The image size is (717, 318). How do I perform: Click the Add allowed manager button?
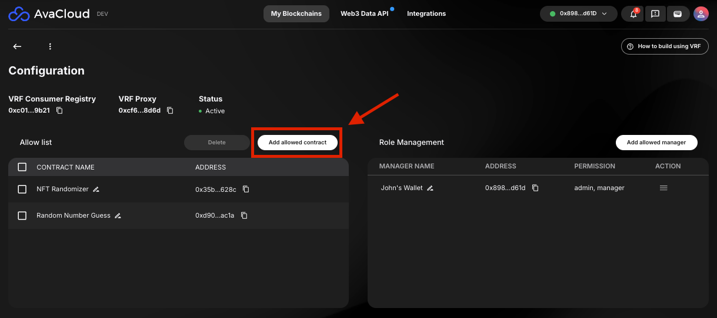[656, 143]
